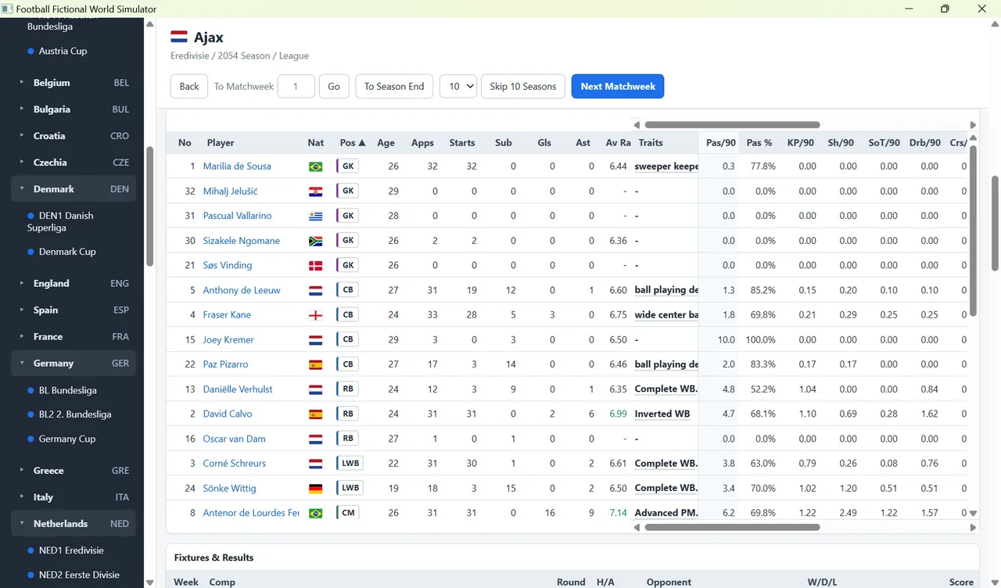1001x588 pixels.
Task: Click the Skip 10 Seasons button
Action: 523,86
